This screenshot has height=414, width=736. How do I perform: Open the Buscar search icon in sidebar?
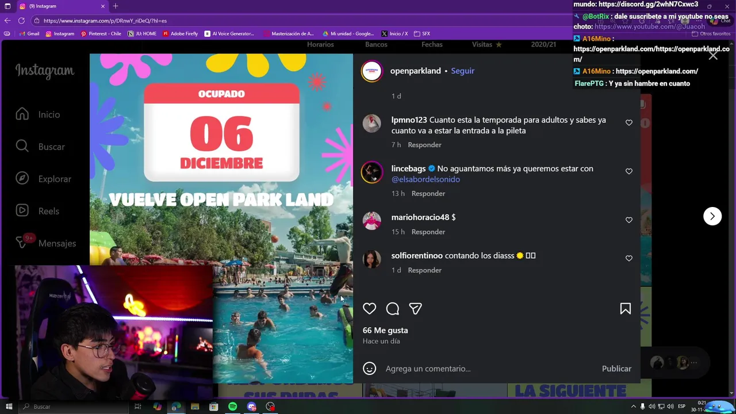click(22, 147)
